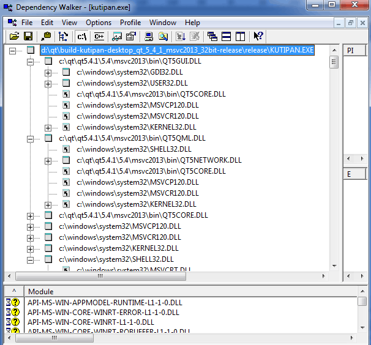
Task: Expand the USER32.DLL node
Action: 48,84
